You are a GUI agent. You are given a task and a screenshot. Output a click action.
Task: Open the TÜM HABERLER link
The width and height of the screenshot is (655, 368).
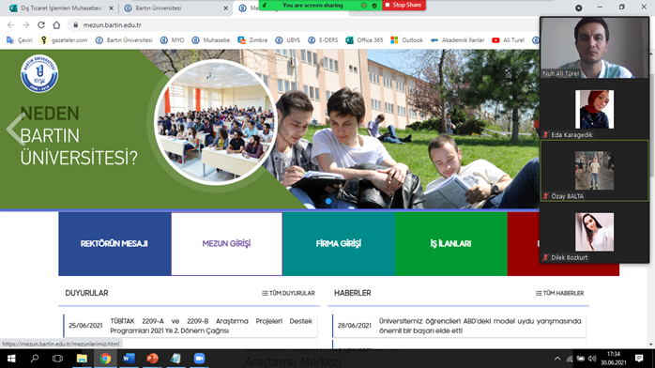(560, 293)
